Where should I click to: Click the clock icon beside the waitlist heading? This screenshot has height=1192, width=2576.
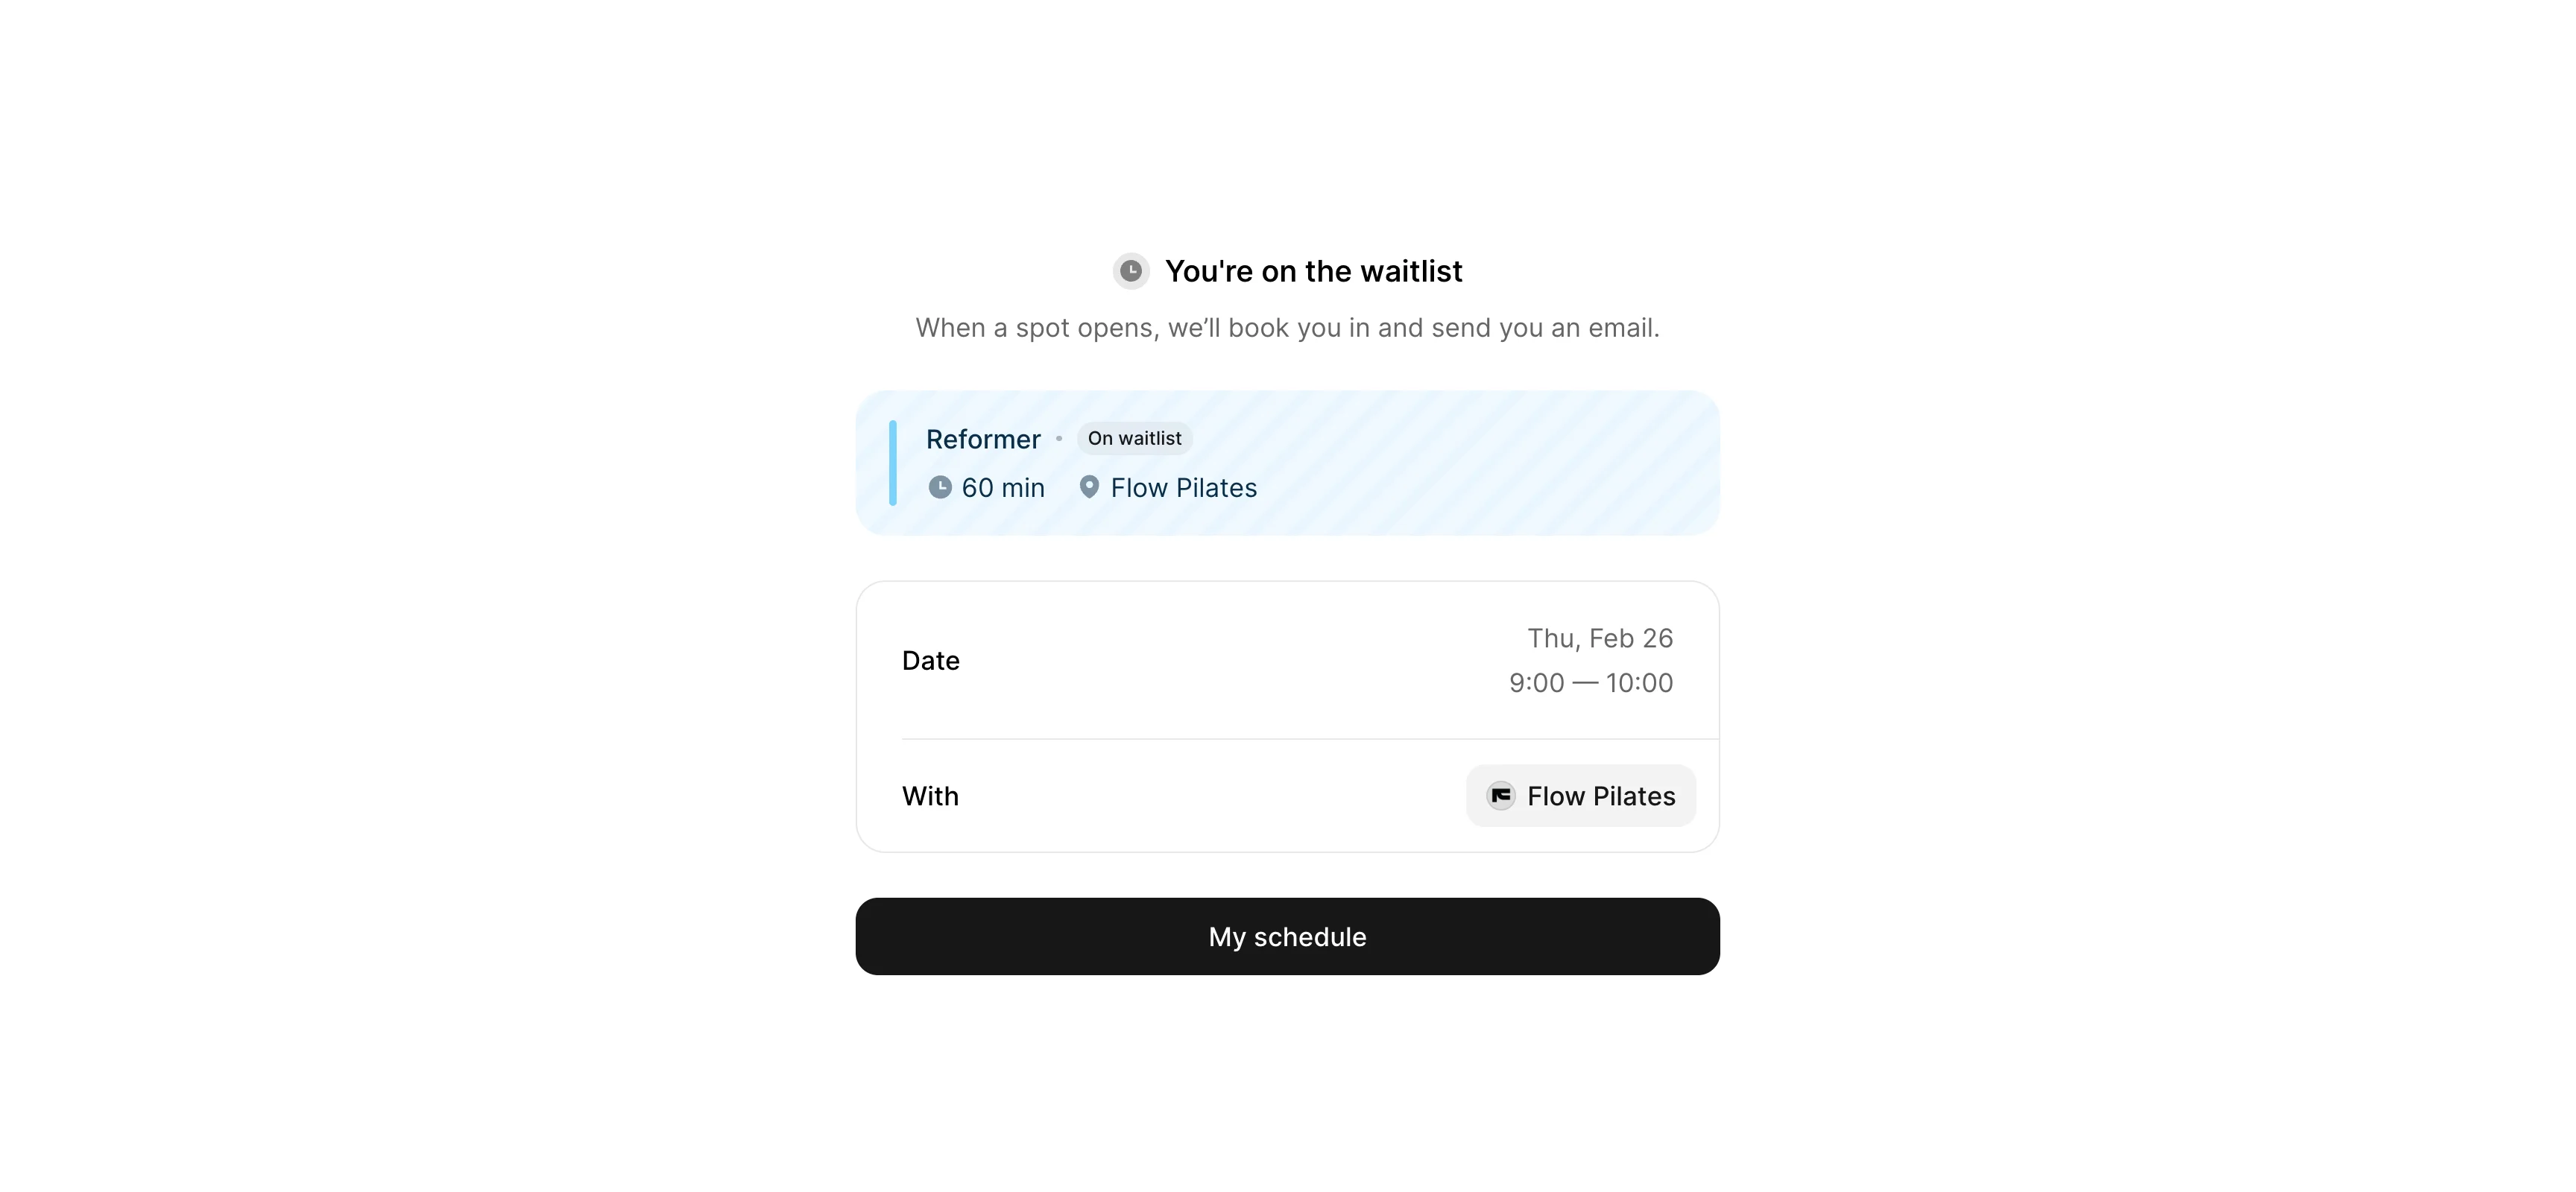1131,270
